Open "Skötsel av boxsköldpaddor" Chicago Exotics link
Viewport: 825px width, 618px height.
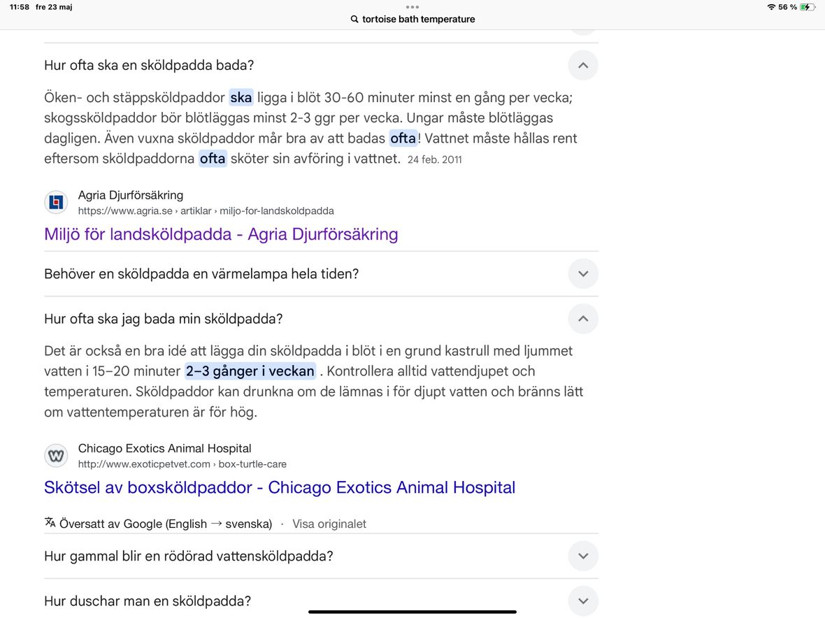(x=280, y=487)
